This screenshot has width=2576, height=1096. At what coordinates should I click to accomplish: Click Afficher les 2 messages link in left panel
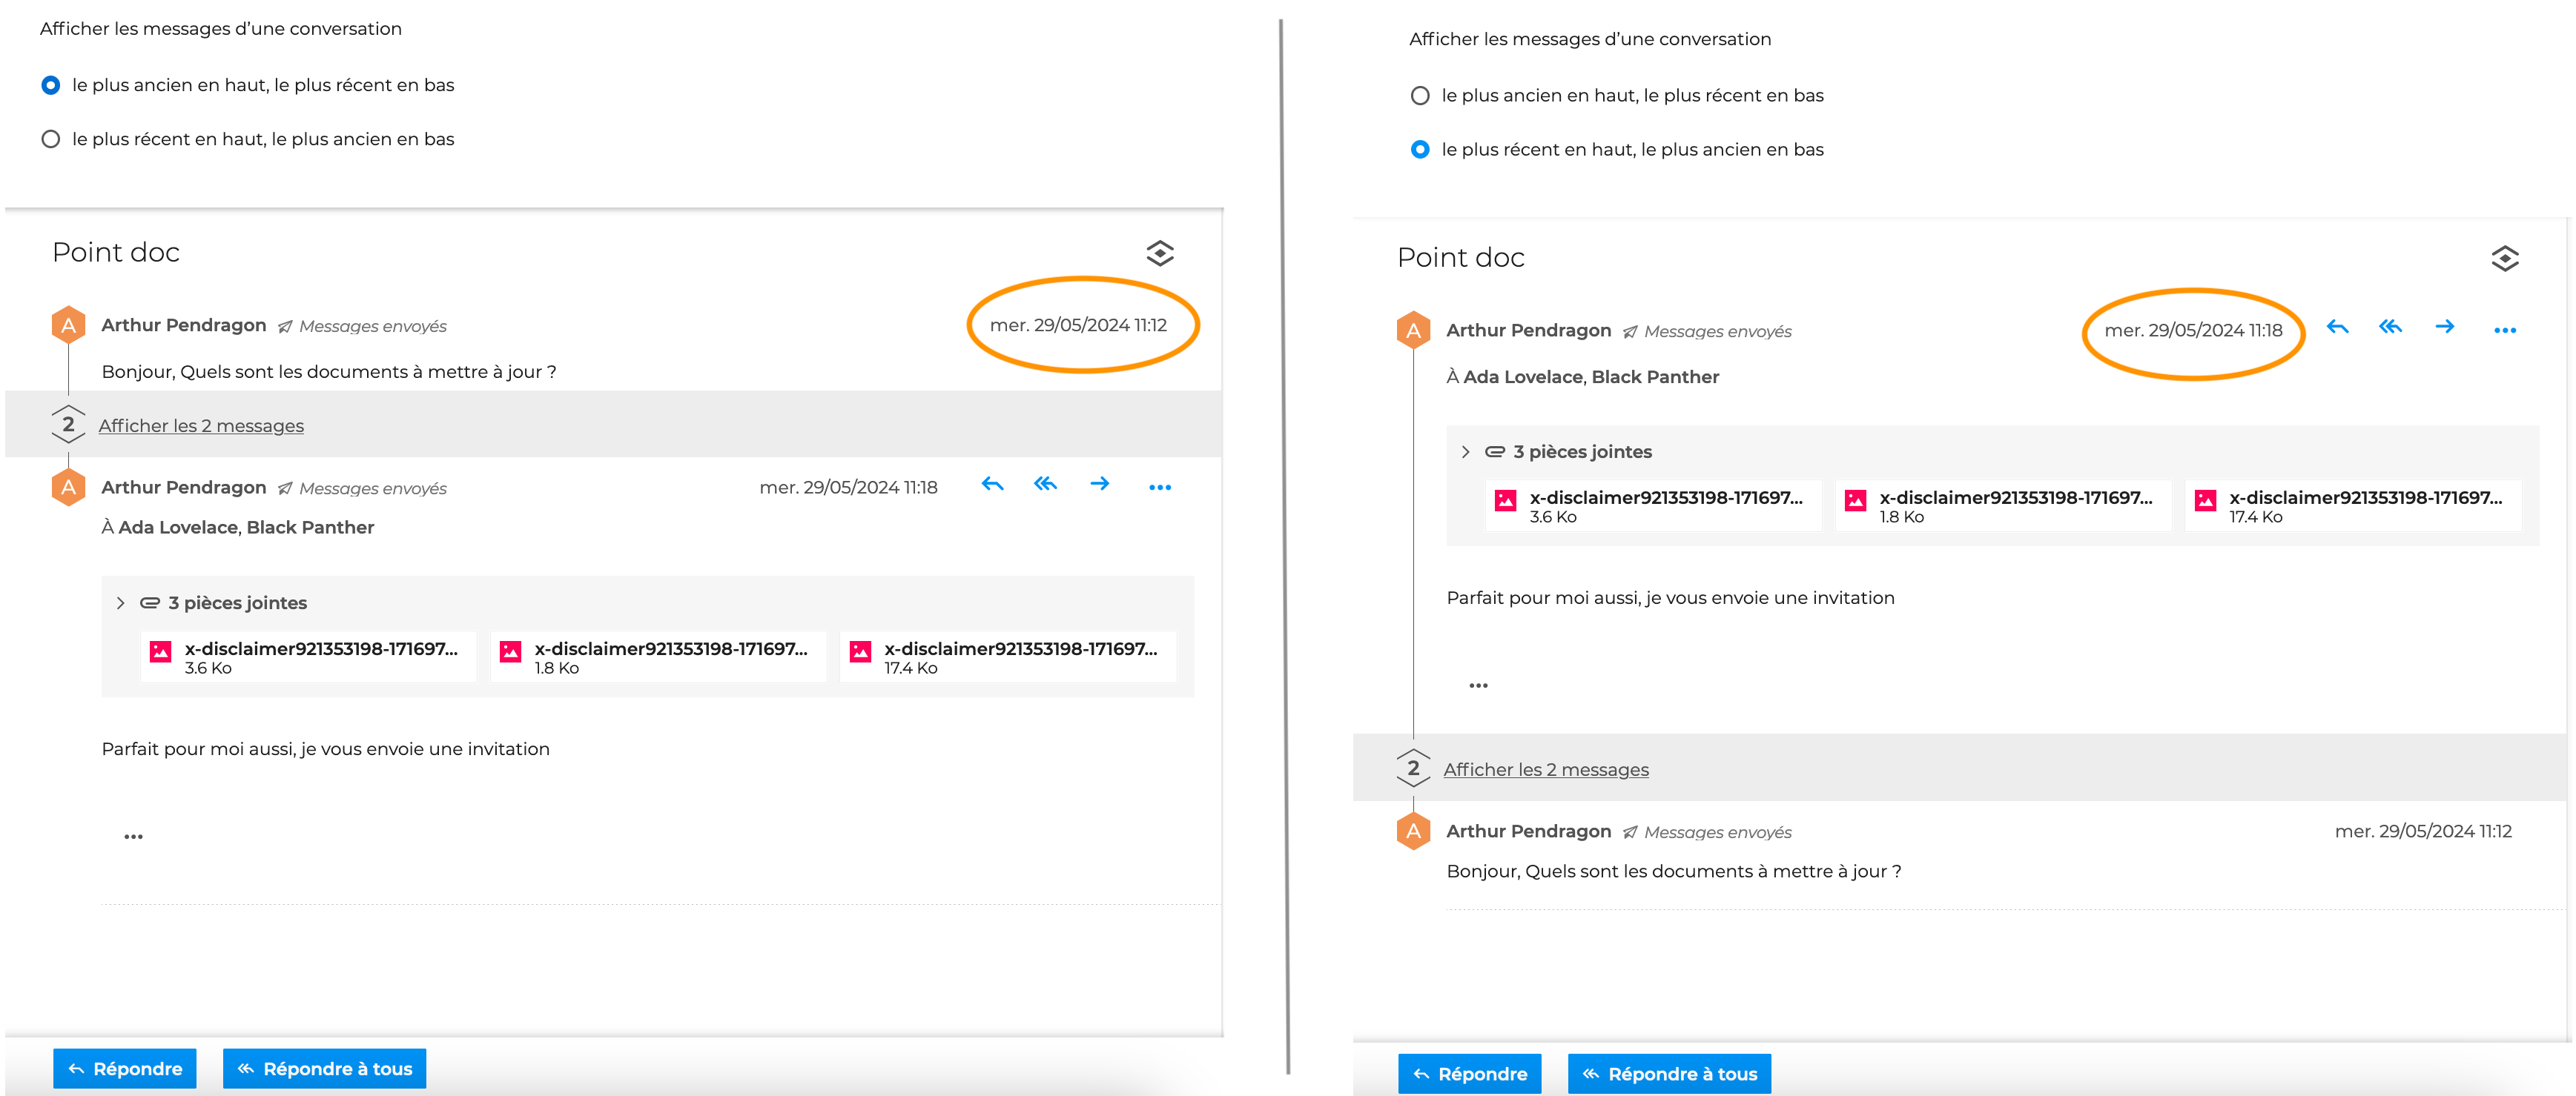click(x=201, y=425)
